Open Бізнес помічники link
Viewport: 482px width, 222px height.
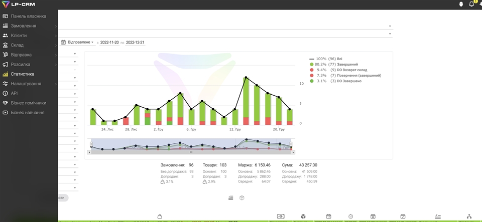[28, 103]
